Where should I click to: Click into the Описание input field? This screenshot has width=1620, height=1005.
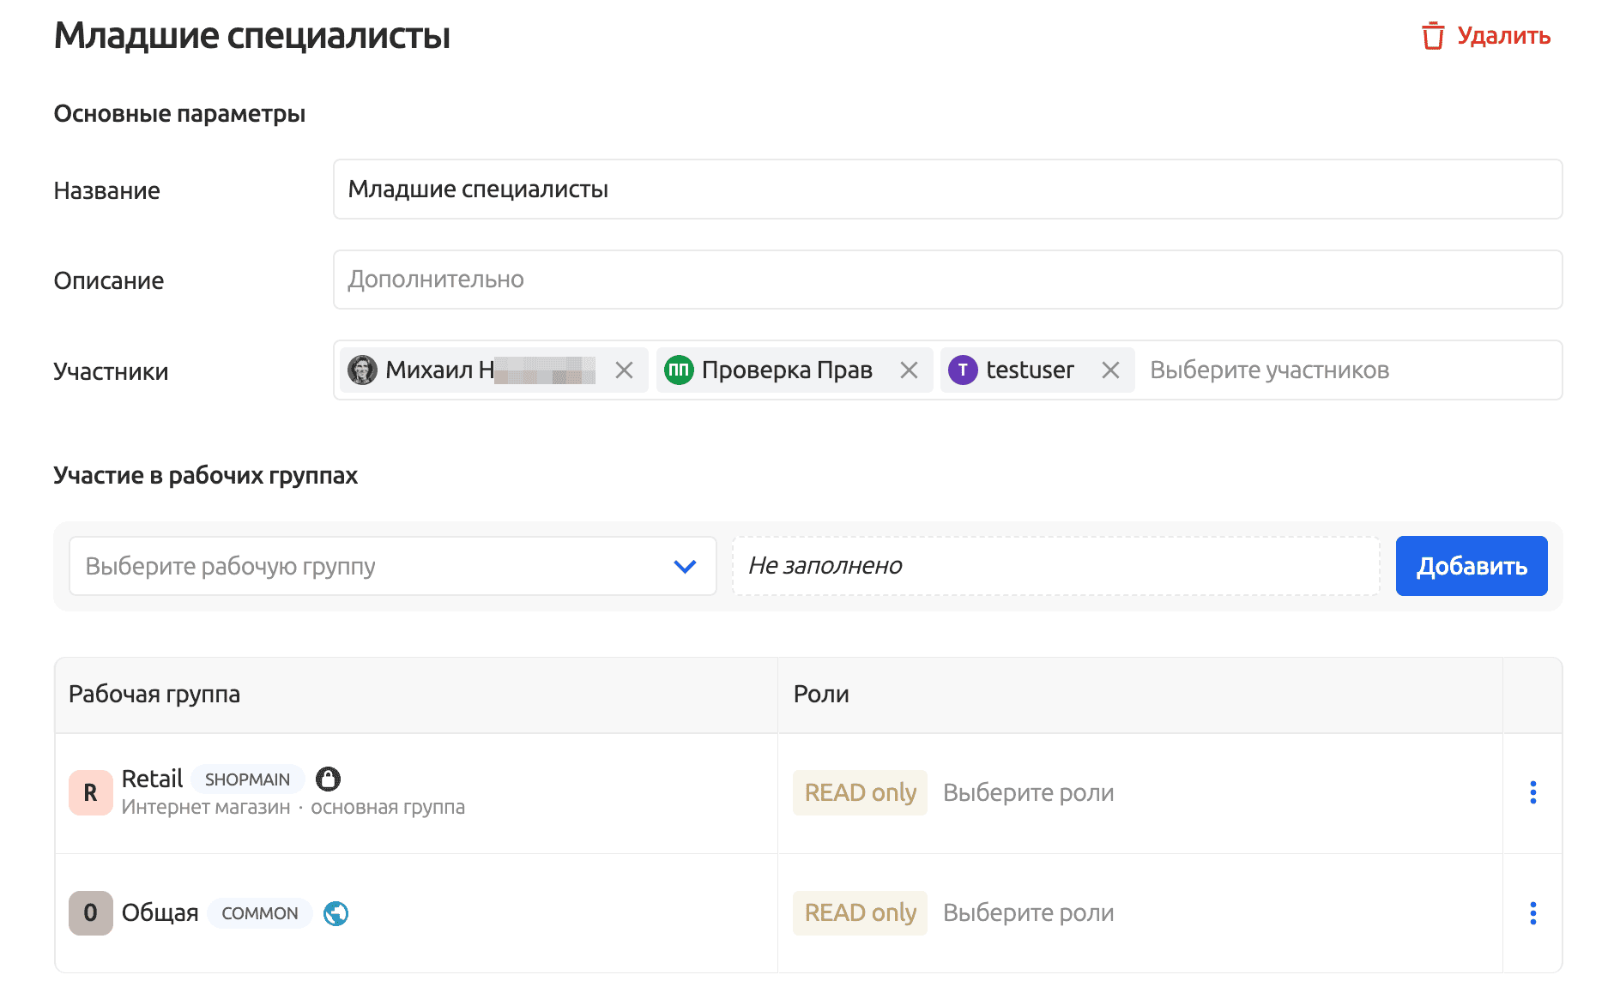pyautogui.click(x=947, y=280)
